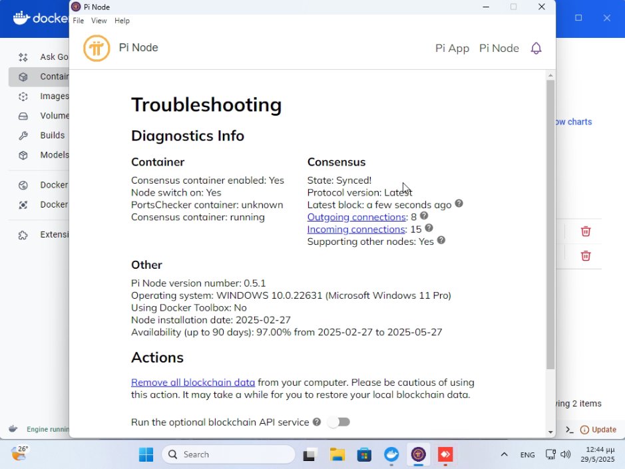This screenshot has height=469, width=625.
Task: Click the Pi Node logo icon
Action: (97, 48)
